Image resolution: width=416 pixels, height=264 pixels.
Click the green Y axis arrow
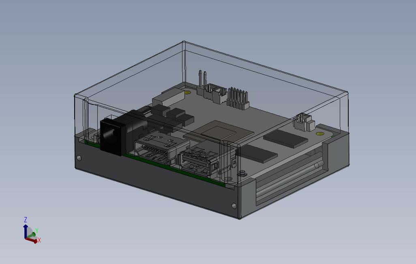32,234
